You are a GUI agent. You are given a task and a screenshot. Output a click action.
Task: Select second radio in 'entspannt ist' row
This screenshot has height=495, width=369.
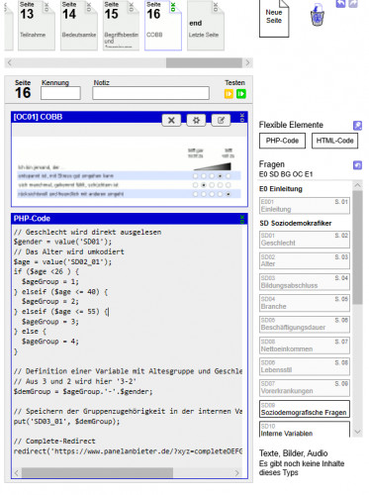tap(204, 176)
